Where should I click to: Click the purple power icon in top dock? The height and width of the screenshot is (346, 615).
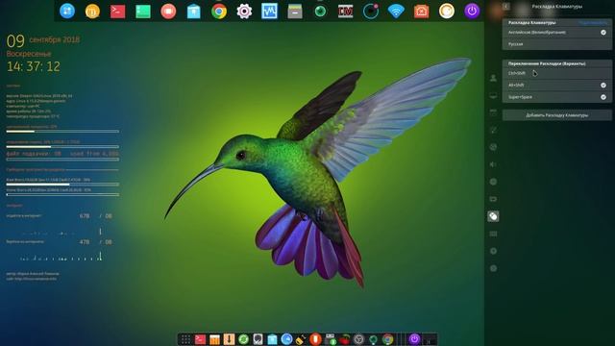[472, 12]
